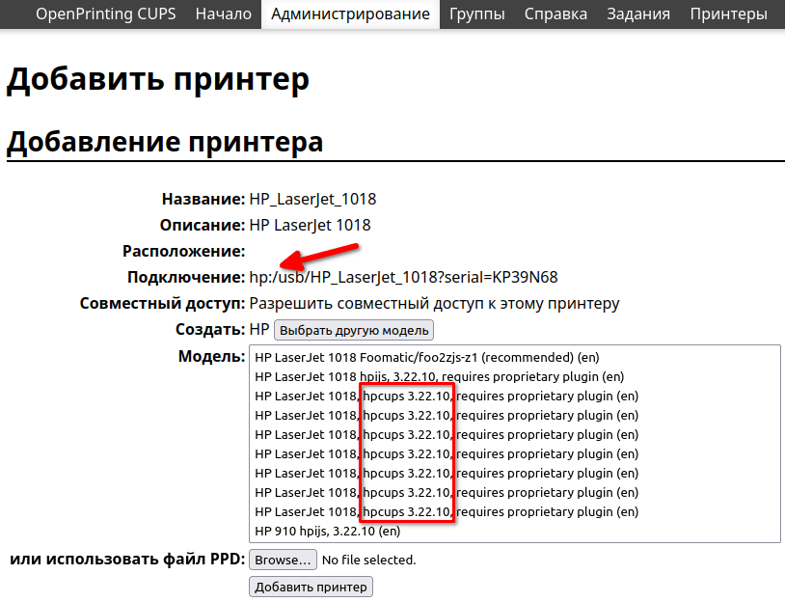Screen dimensions: 785x602
Task: View the Задания page
Action: [637, 14]
